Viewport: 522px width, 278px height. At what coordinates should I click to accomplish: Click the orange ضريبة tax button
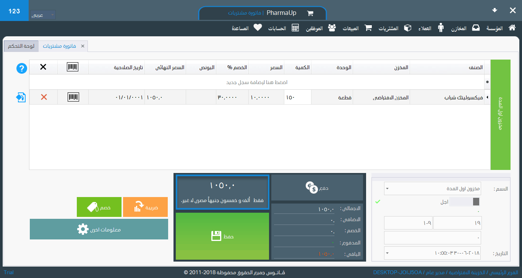click(145, 207)
